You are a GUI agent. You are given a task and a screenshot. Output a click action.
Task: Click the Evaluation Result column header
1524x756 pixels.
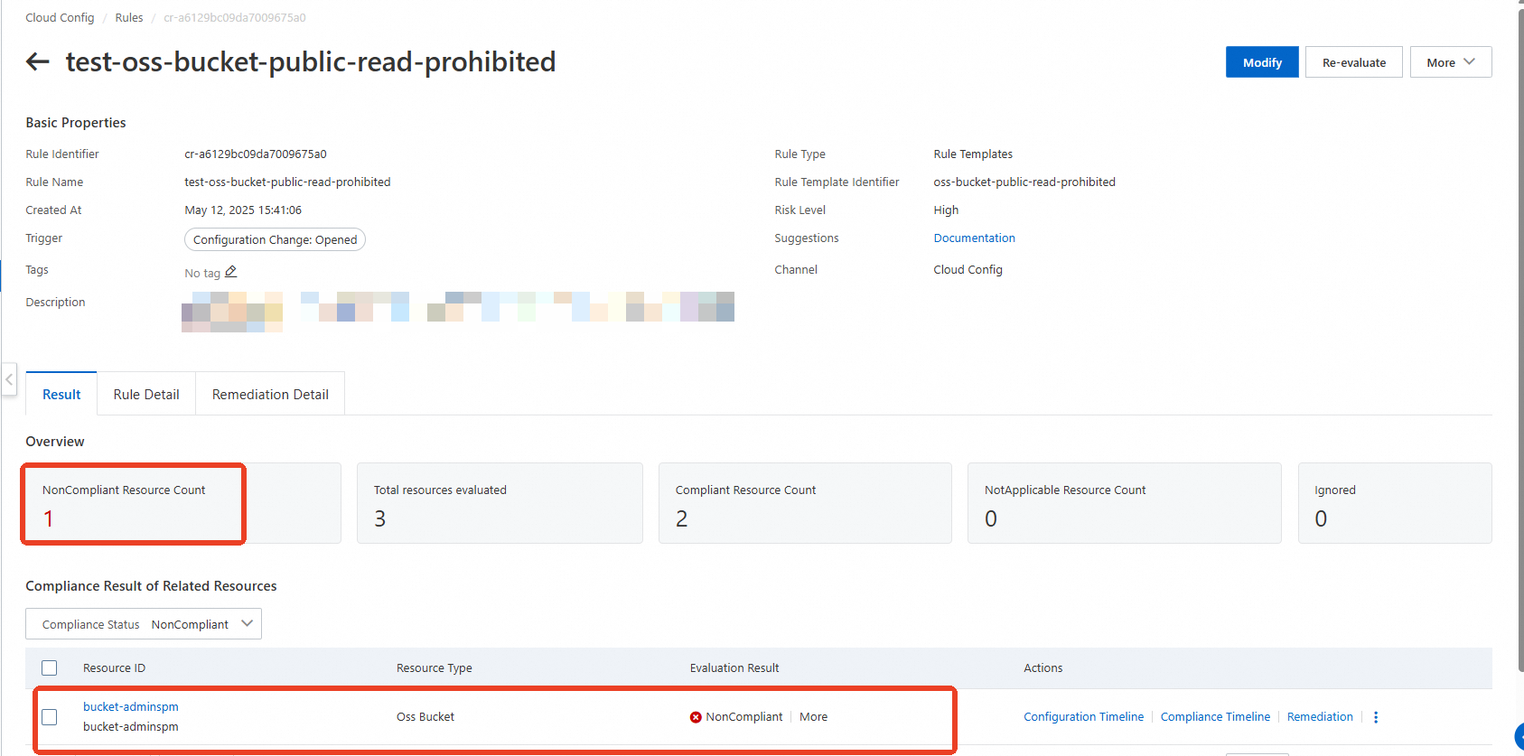tap(734, 668)
